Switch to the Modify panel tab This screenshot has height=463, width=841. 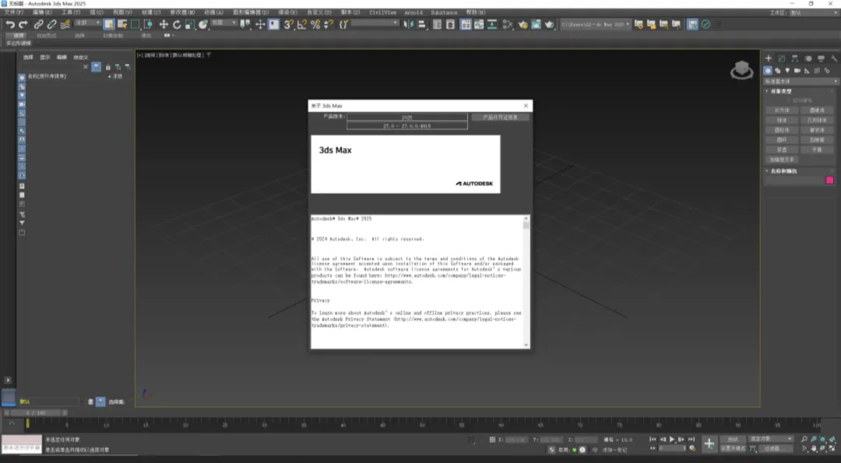(782, 58)
